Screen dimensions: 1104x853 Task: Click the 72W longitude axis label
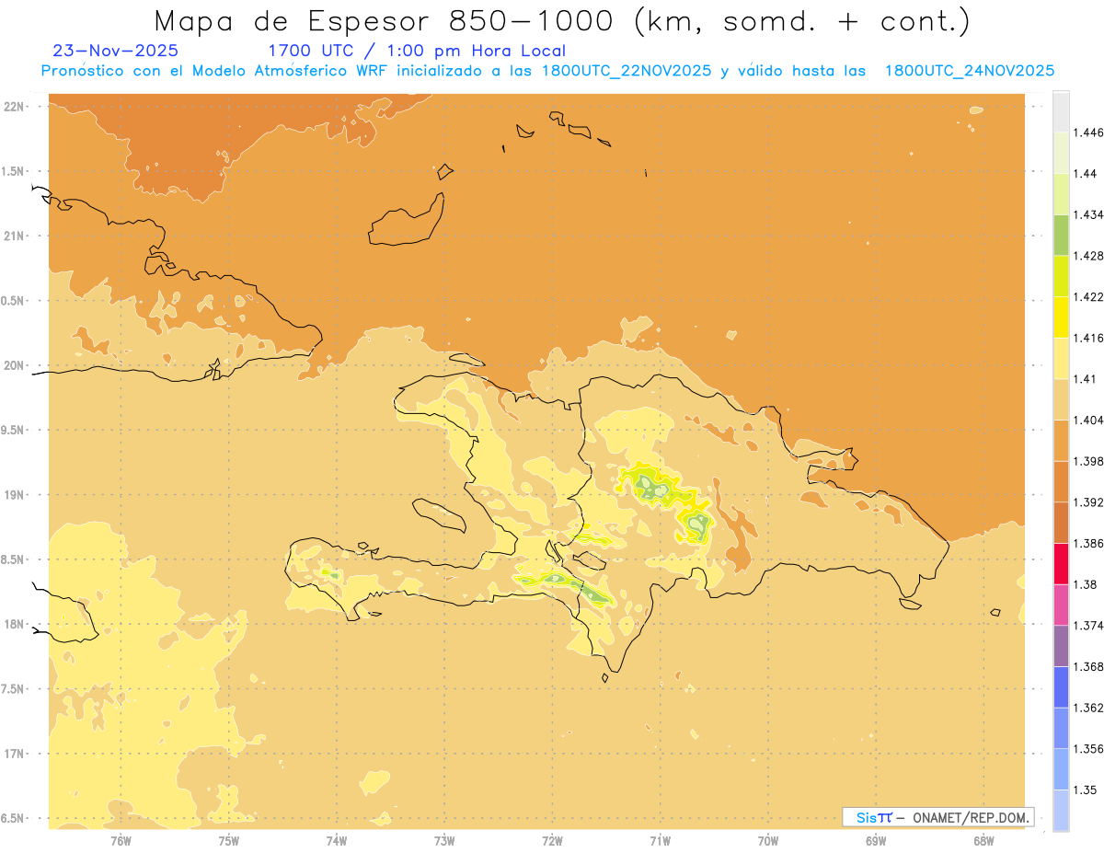click(552, 840)
